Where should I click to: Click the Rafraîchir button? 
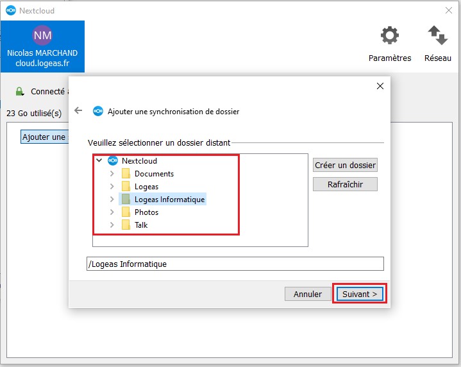coord(345,184)
